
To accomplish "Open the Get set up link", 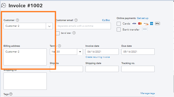I will pos(143,18).
